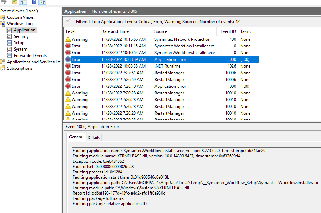Click the filter funnel icon above event list
This screenshot has width=321, height=213.
click(68, 22)
